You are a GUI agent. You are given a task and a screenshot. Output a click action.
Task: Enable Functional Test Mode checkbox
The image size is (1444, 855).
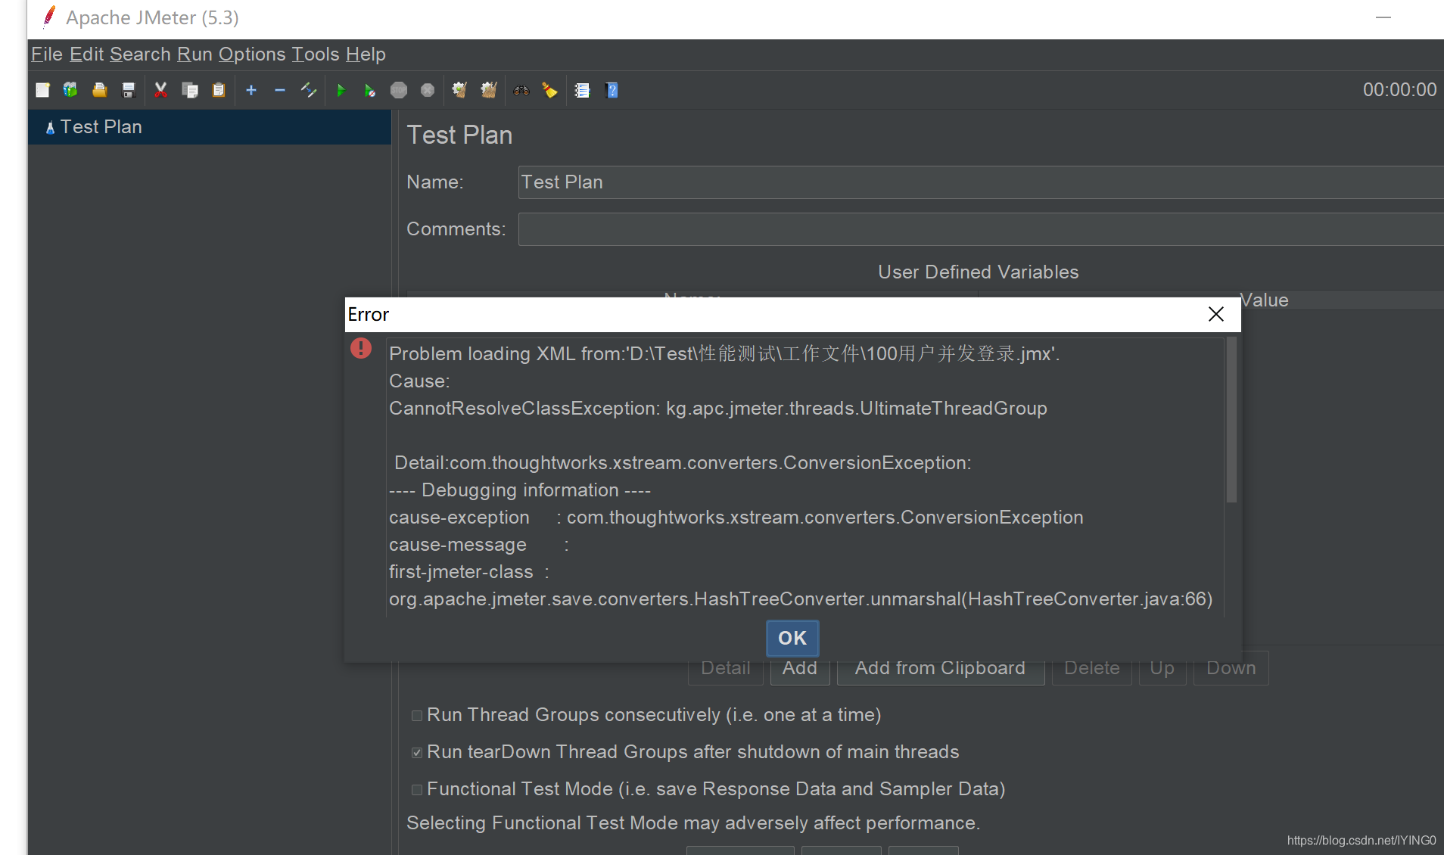tap(417, 790)
